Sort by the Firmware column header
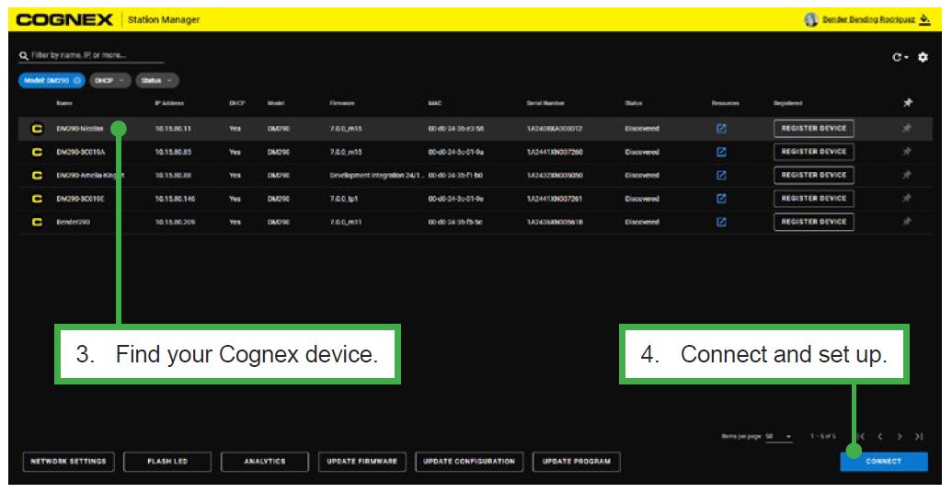This screenshot has width=952, height=493. (342, 103)
